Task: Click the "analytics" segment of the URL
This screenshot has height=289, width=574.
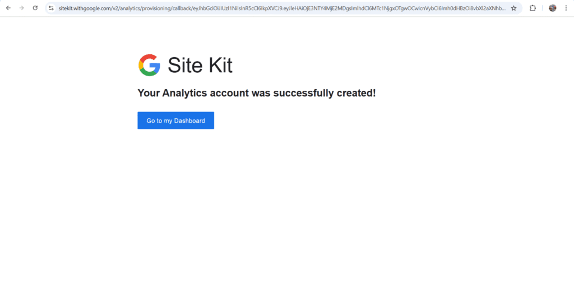Action: (128, 8)
